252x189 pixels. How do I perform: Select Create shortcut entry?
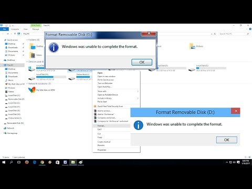(104, 142)
